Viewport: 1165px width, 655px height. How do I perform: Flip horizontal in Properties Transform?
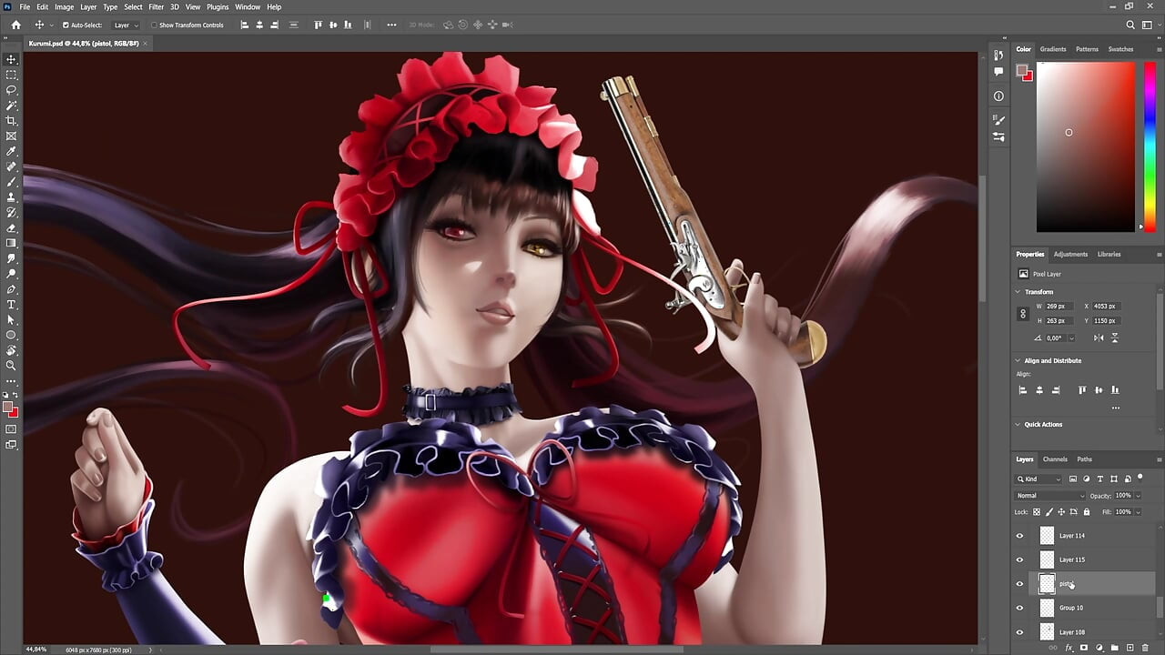1099,338
